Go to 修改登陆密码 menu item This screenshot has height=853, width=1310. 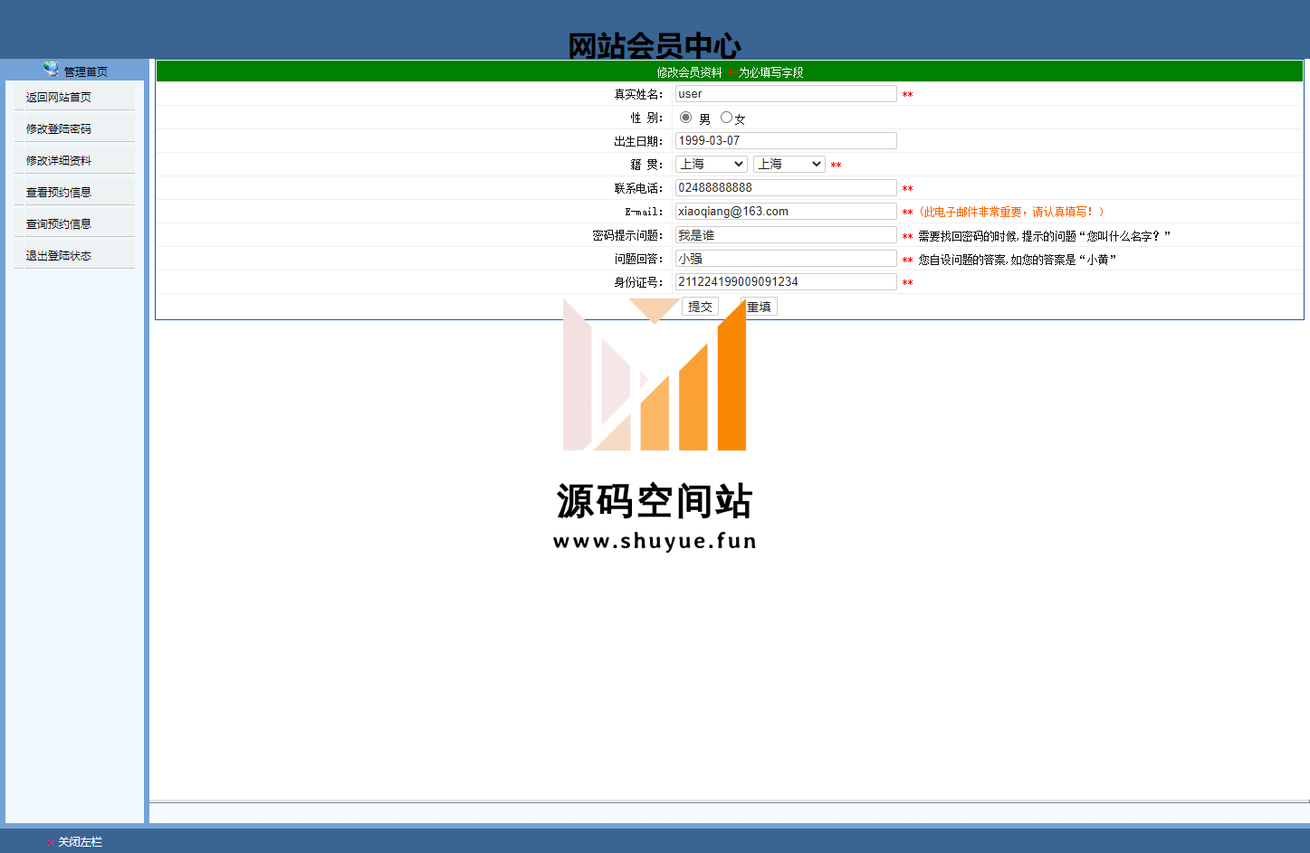tap(59, 129)
